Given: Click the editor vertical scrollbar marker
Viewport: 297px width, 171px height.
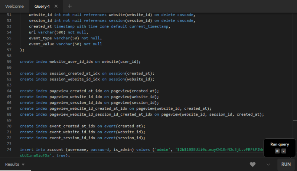Looking at the screenshot, I should [x=295, y=121].
